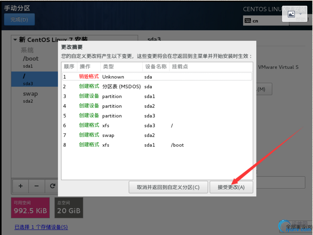Image resolution: width=313 pixels, height=235 pixels.
Task: Select row 1 销毁格式 Unknown sda
Action: [157, 77]
